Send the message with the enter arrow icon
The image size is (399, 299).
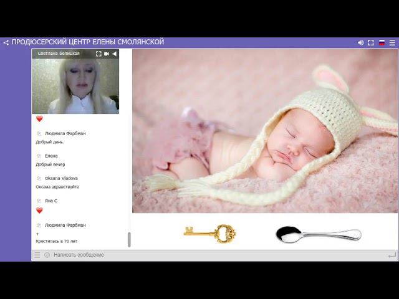(x=392, y=255)
